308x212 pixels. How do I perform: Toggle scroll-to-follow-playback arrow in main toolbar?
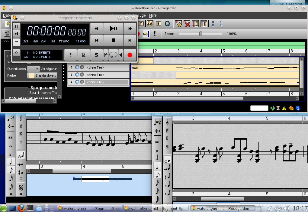click(146, 34)
